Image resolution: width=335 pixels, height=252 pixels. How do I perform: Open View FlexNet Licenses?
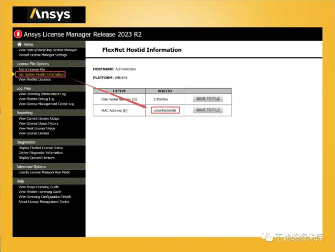pos(35,80)
